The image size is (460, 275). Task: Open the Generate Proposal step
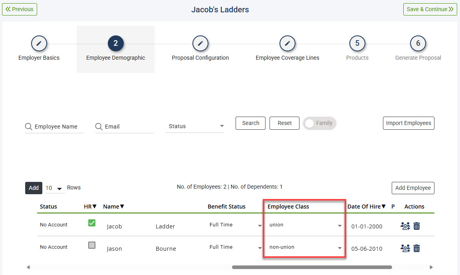418,43
